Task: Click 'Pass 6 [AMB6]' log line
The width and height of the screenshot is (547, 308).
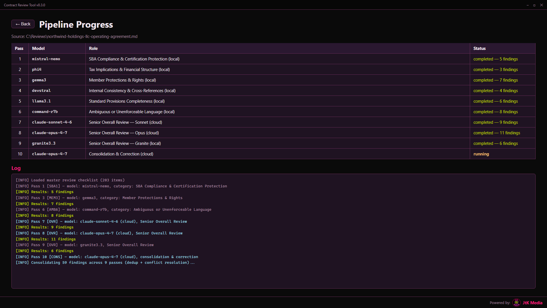Action: (x=113, y=210)
